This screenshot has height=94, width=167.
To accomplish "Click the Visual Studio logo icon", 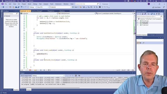I will (2, 4).
